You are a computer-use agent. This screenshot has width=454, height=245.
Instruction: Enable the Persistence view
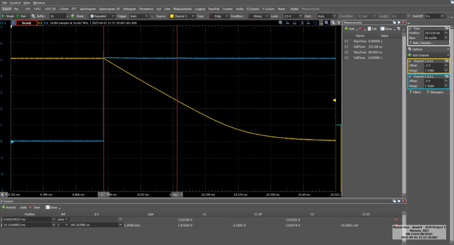[x=146, y=9]
